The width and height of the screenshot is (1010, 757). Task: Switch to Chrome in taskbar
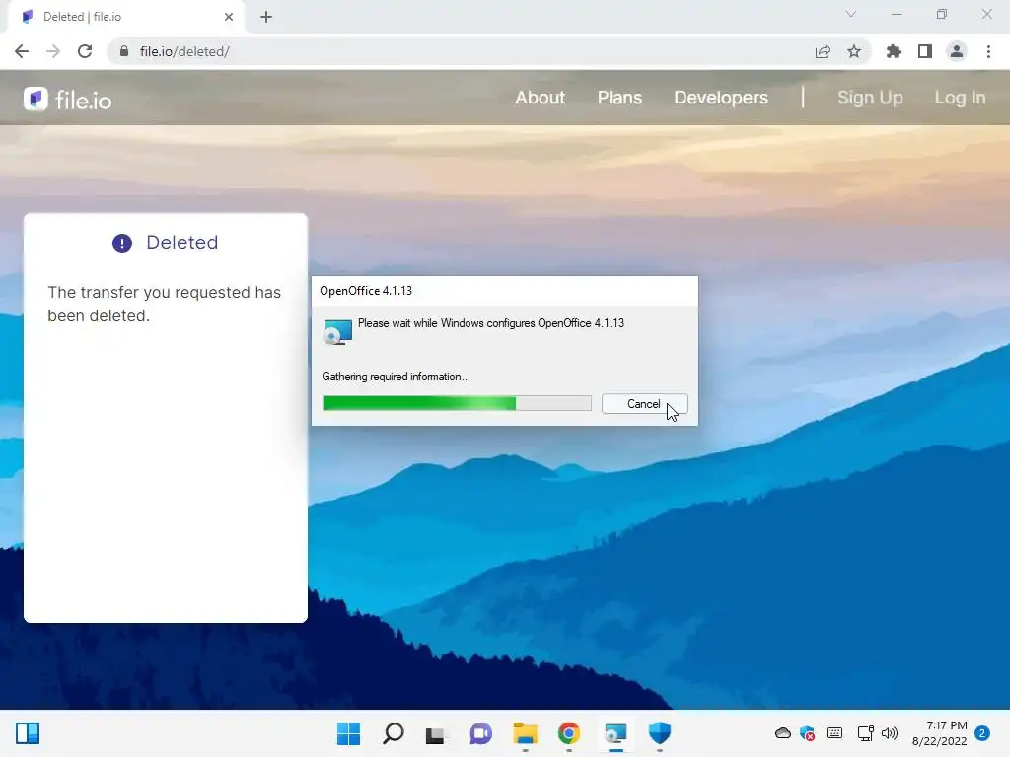[569, 733]
